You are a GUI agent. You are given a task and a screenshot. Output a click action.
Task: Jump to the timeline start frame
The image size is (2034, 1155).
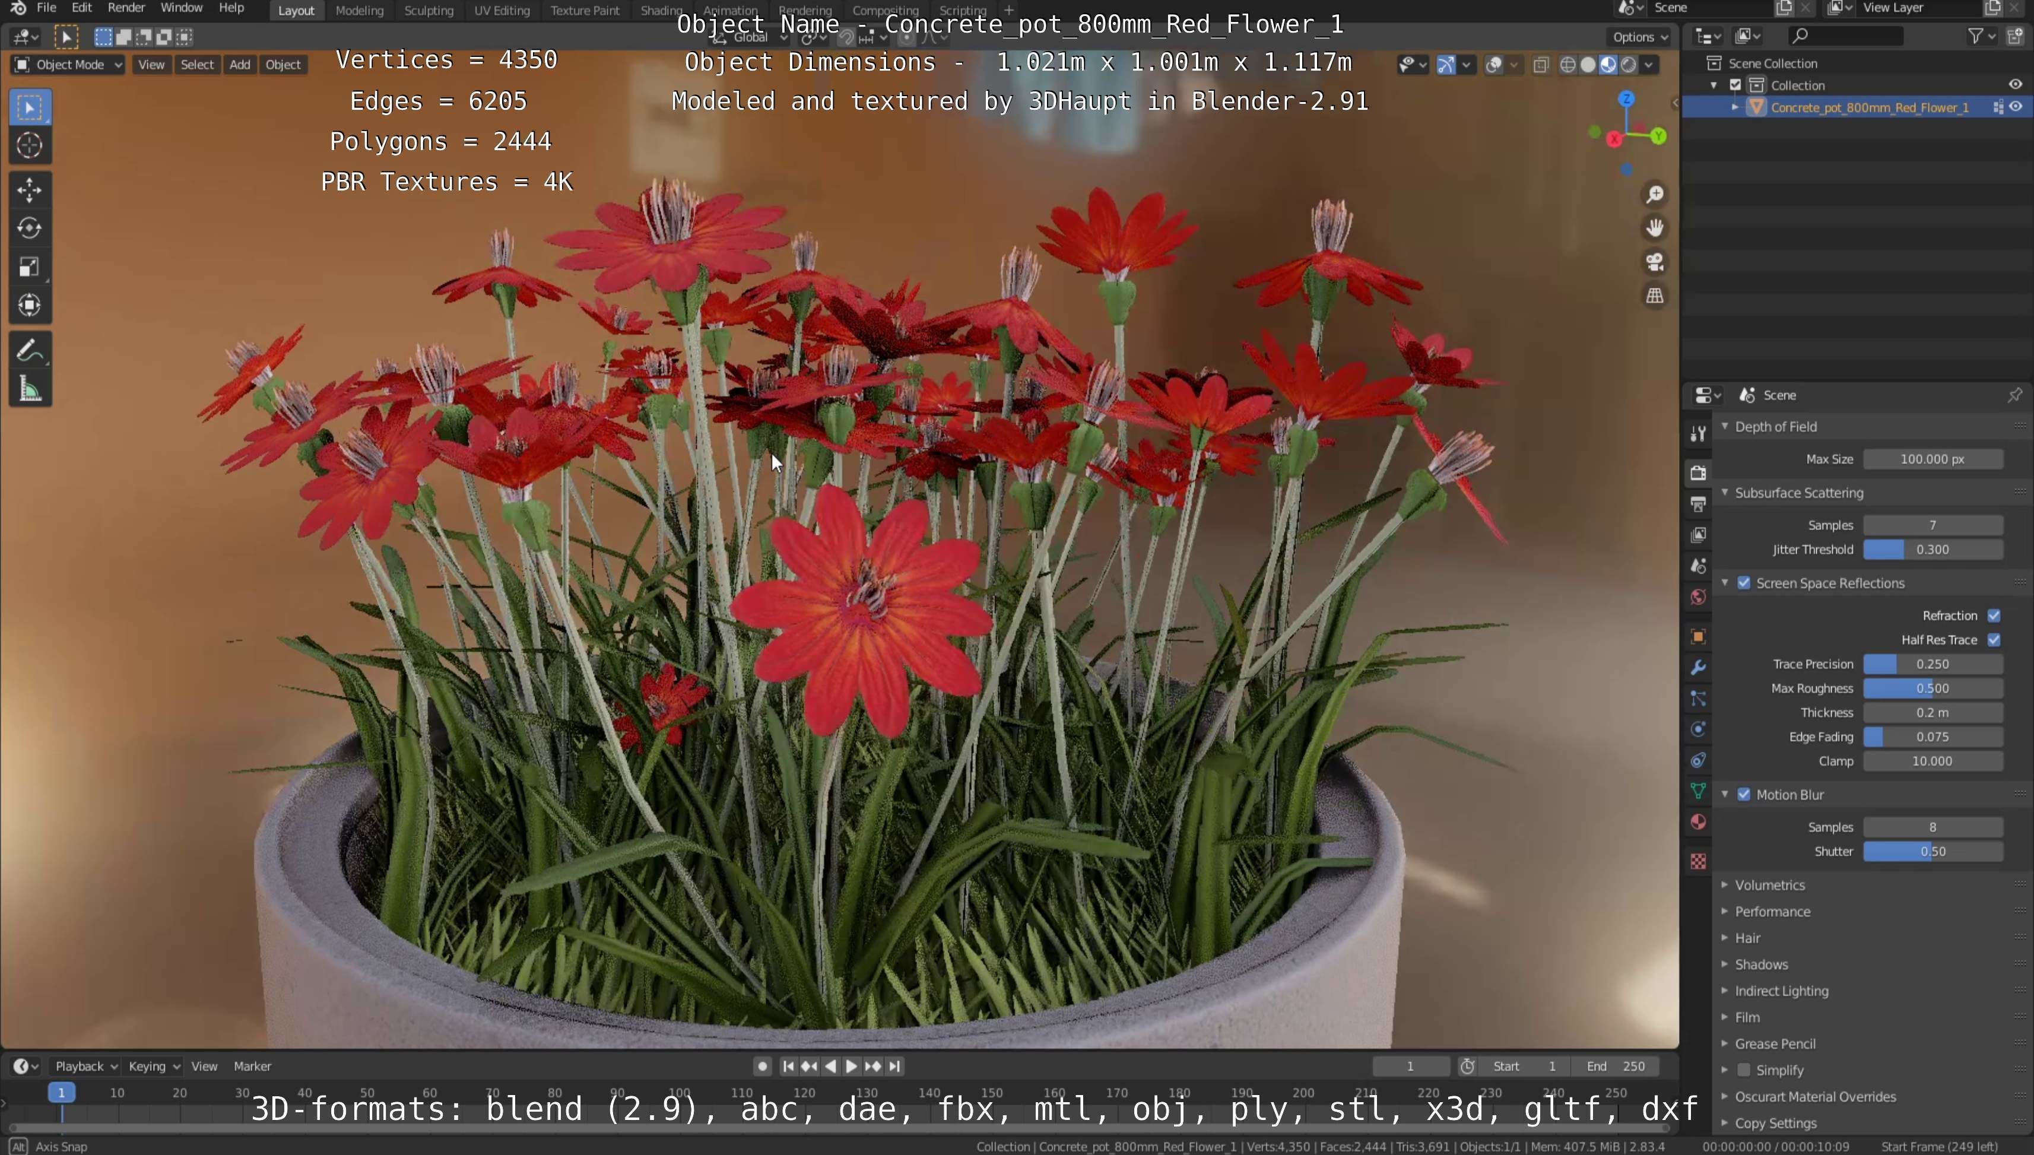[x=788, y=1066]
